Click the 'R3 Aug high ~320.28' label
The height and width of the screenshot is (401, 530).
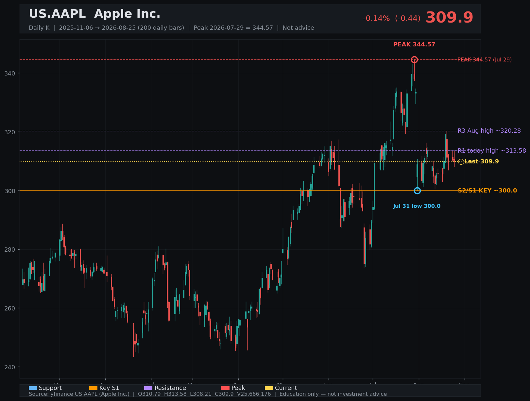point(489,131)
